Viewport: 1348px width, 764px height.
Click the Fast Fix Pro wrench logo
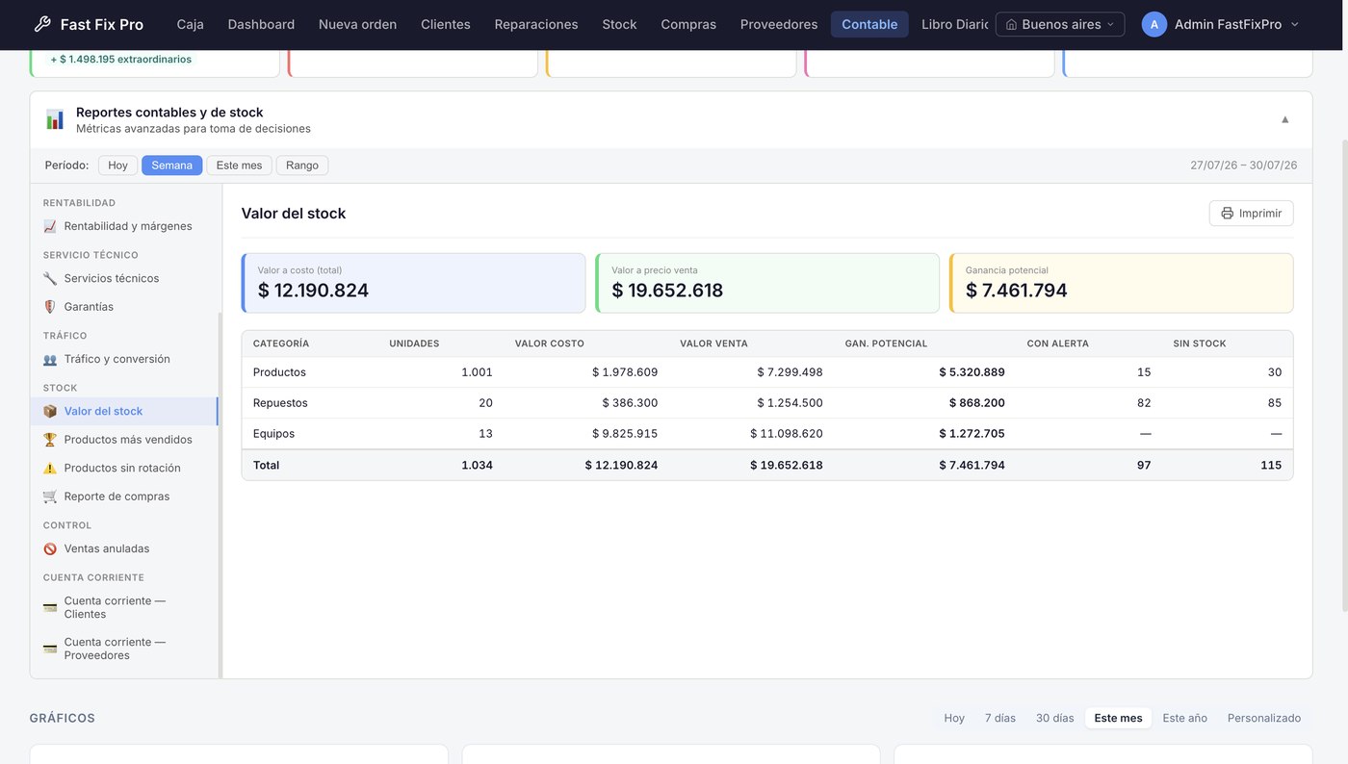pyautogui.click(x=42, y=24)
